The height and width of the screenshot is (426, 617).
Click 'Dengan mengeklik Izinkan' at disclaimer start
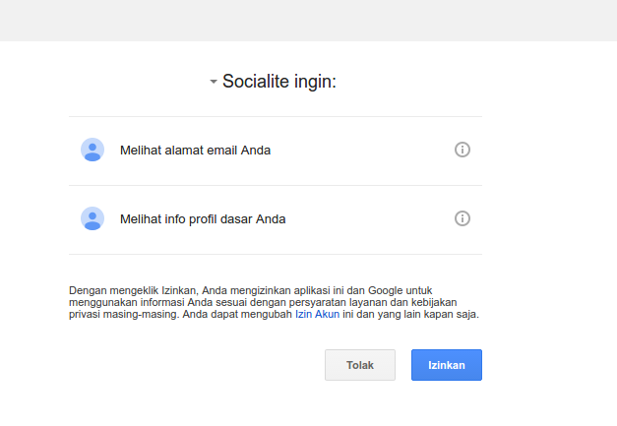[134, 291]
